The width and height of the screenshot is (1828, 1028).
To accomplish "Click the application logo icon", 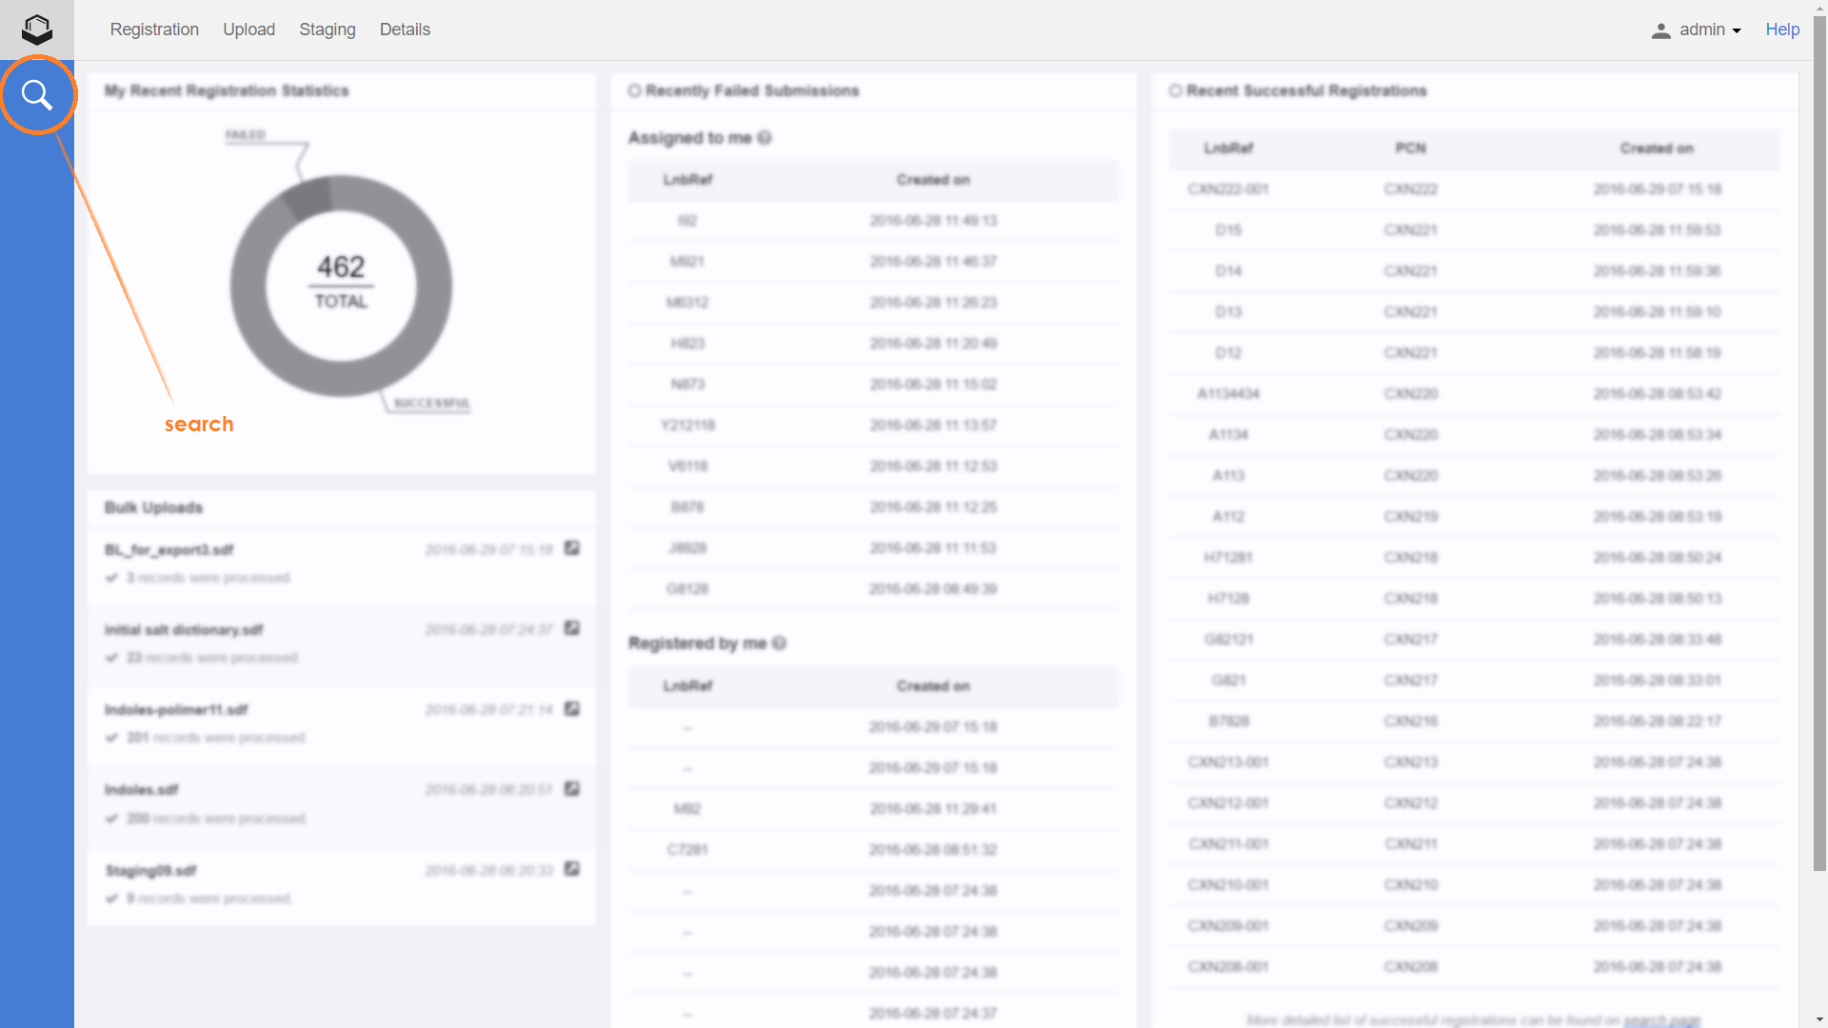I will (37, 30).
